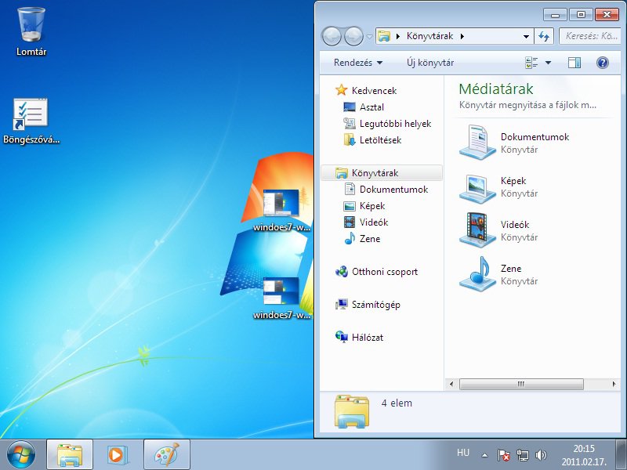Viewport: 627px width, 470px height.
Task: Click the HU language indicator
Action: click(462, 453)
